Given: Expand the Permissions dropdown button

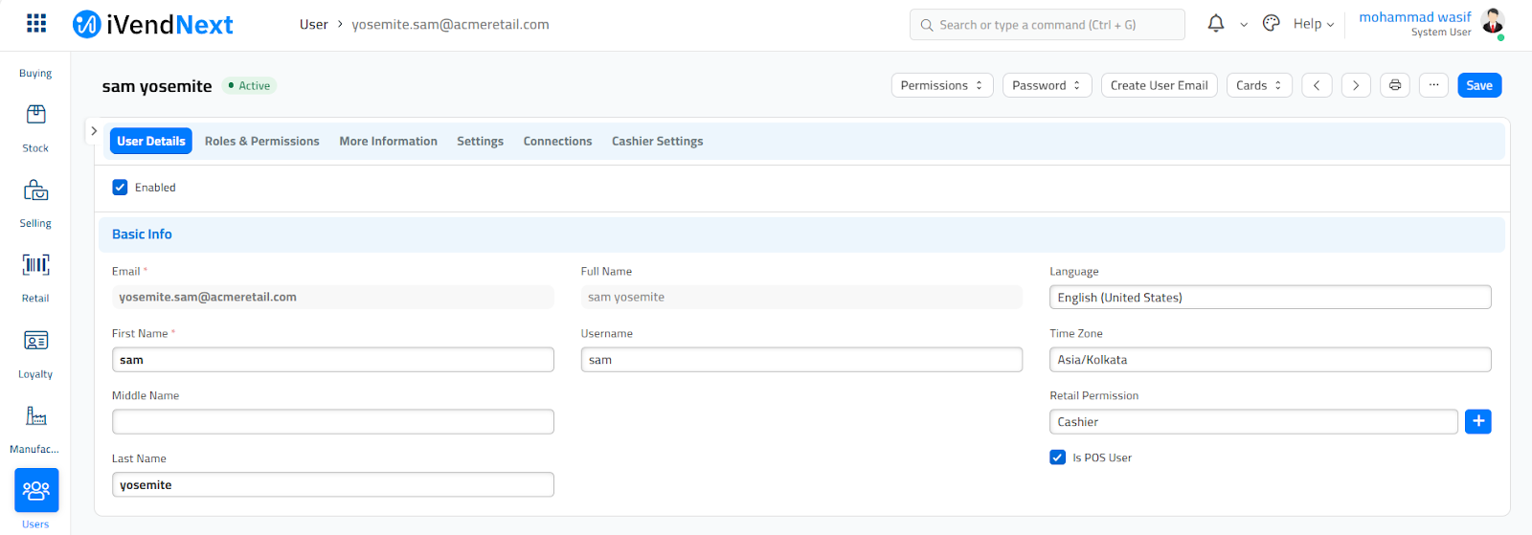Looking at the screenshot, I should point(941,85).
